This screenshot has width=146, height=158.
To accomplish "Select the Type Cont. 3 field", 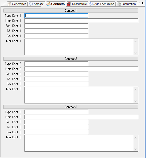I will (56, 112).
